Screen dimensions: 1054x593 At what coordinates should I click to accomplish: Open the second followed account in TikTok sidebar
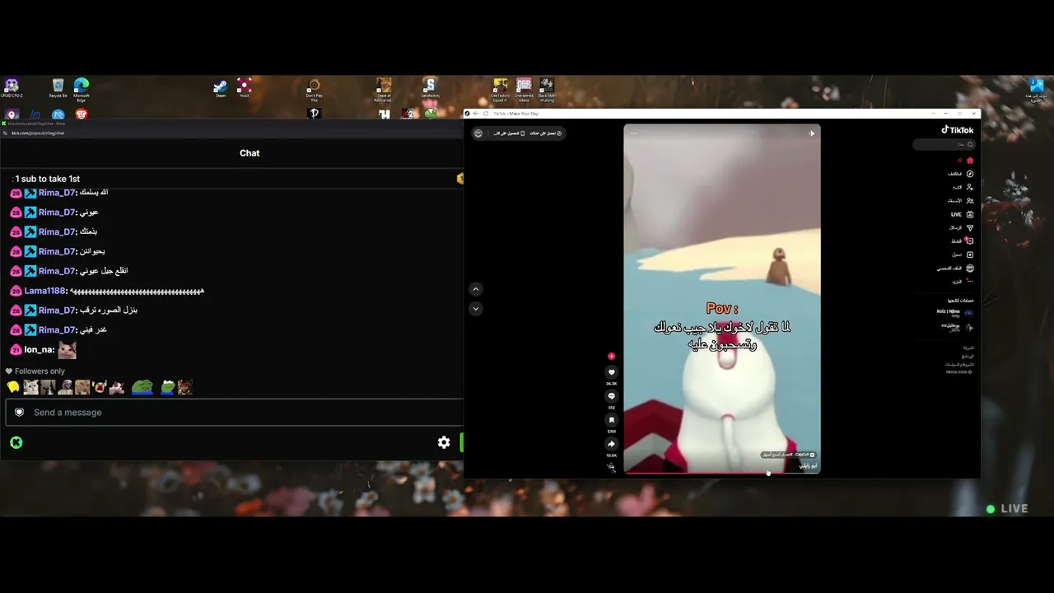click(x=957, y=327)
